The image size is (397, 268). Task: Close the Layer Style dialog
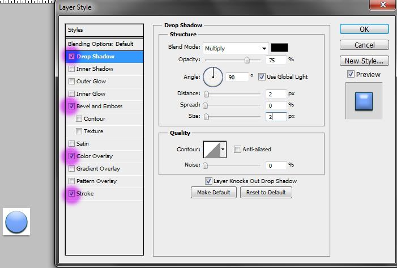tap(383, 5)
